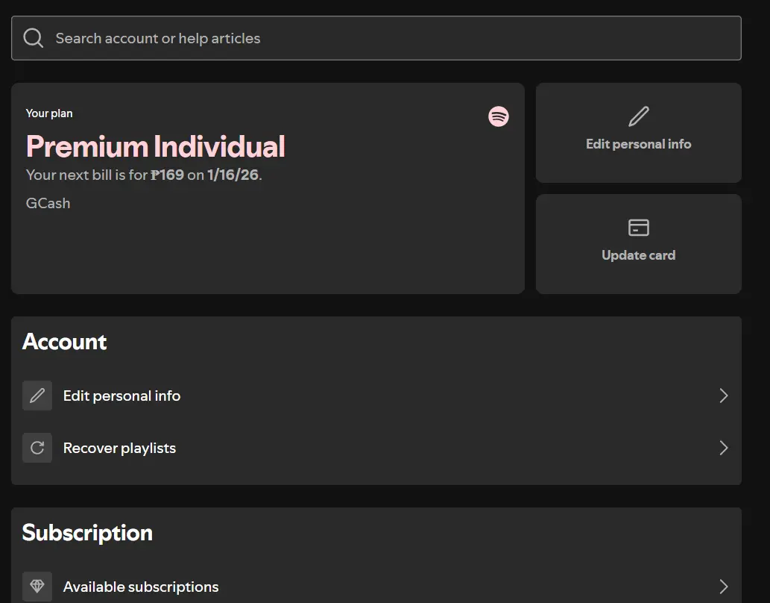Open the Available subscriptions entry

click(376, 587)
